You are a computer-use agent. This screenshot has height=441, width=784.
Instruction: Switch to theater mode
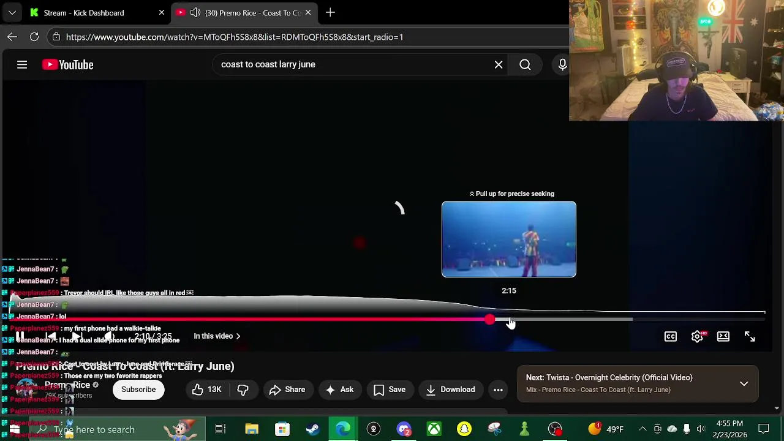coord(723,336)
